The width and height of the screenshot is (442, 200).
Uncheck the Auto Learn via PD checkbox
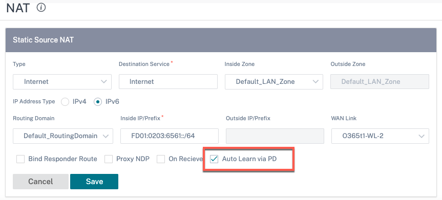click(214, 159)
